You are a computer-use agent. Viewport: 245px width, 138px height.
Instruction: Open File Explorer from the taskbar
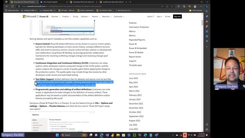click(118, 135)
